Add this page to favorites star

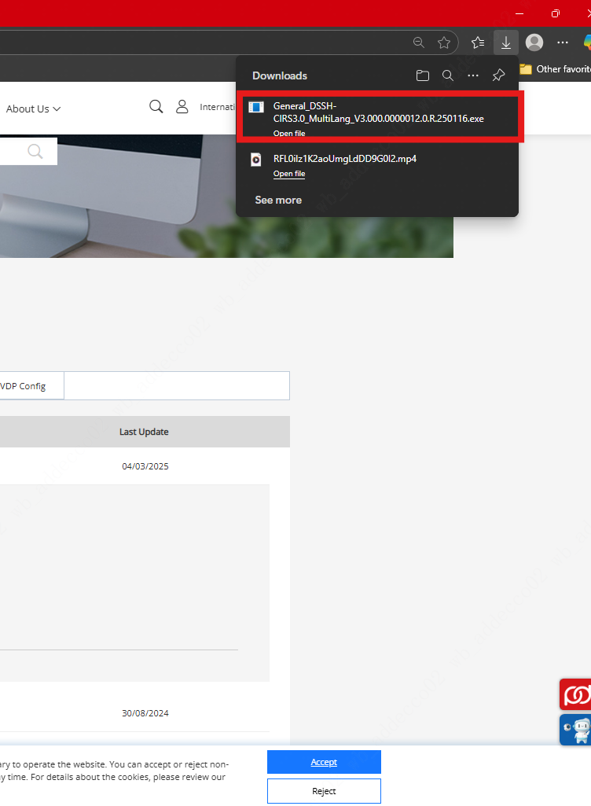444,42
